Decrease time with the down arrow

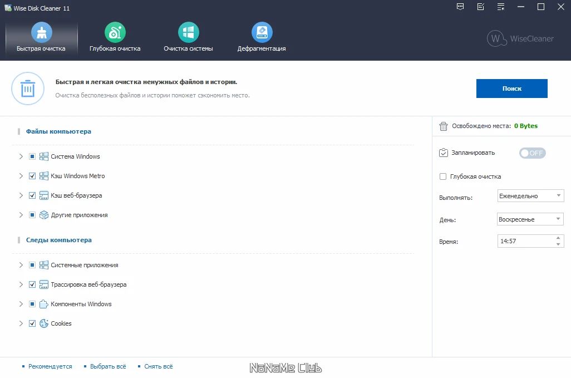(x=558, y=244)
